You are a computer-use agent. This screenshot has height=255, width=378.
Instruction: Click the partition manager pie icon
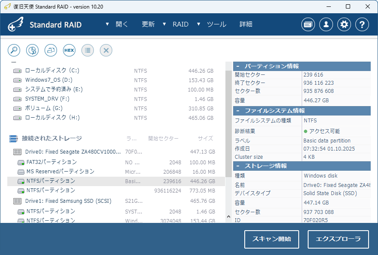(32, 50)
